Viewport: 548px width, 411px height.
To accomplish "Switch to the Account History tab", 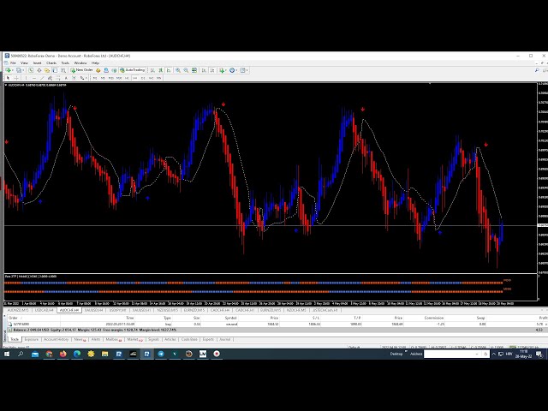I will (x=58, y=339).
